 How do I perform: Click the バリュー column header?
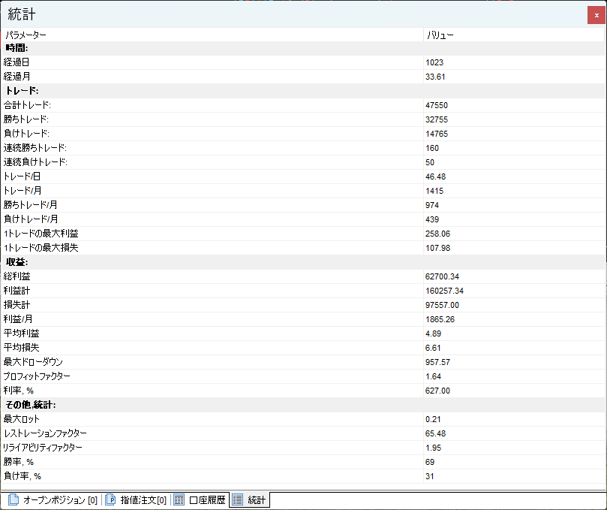513,35
